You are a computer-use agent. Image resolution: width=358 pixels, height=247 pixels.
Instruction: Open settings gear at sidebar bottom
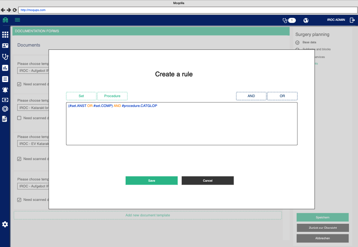[5, 224]
